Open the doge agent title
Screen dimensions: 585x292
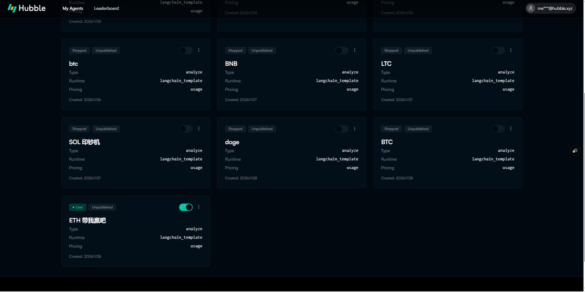pos(232,142)
